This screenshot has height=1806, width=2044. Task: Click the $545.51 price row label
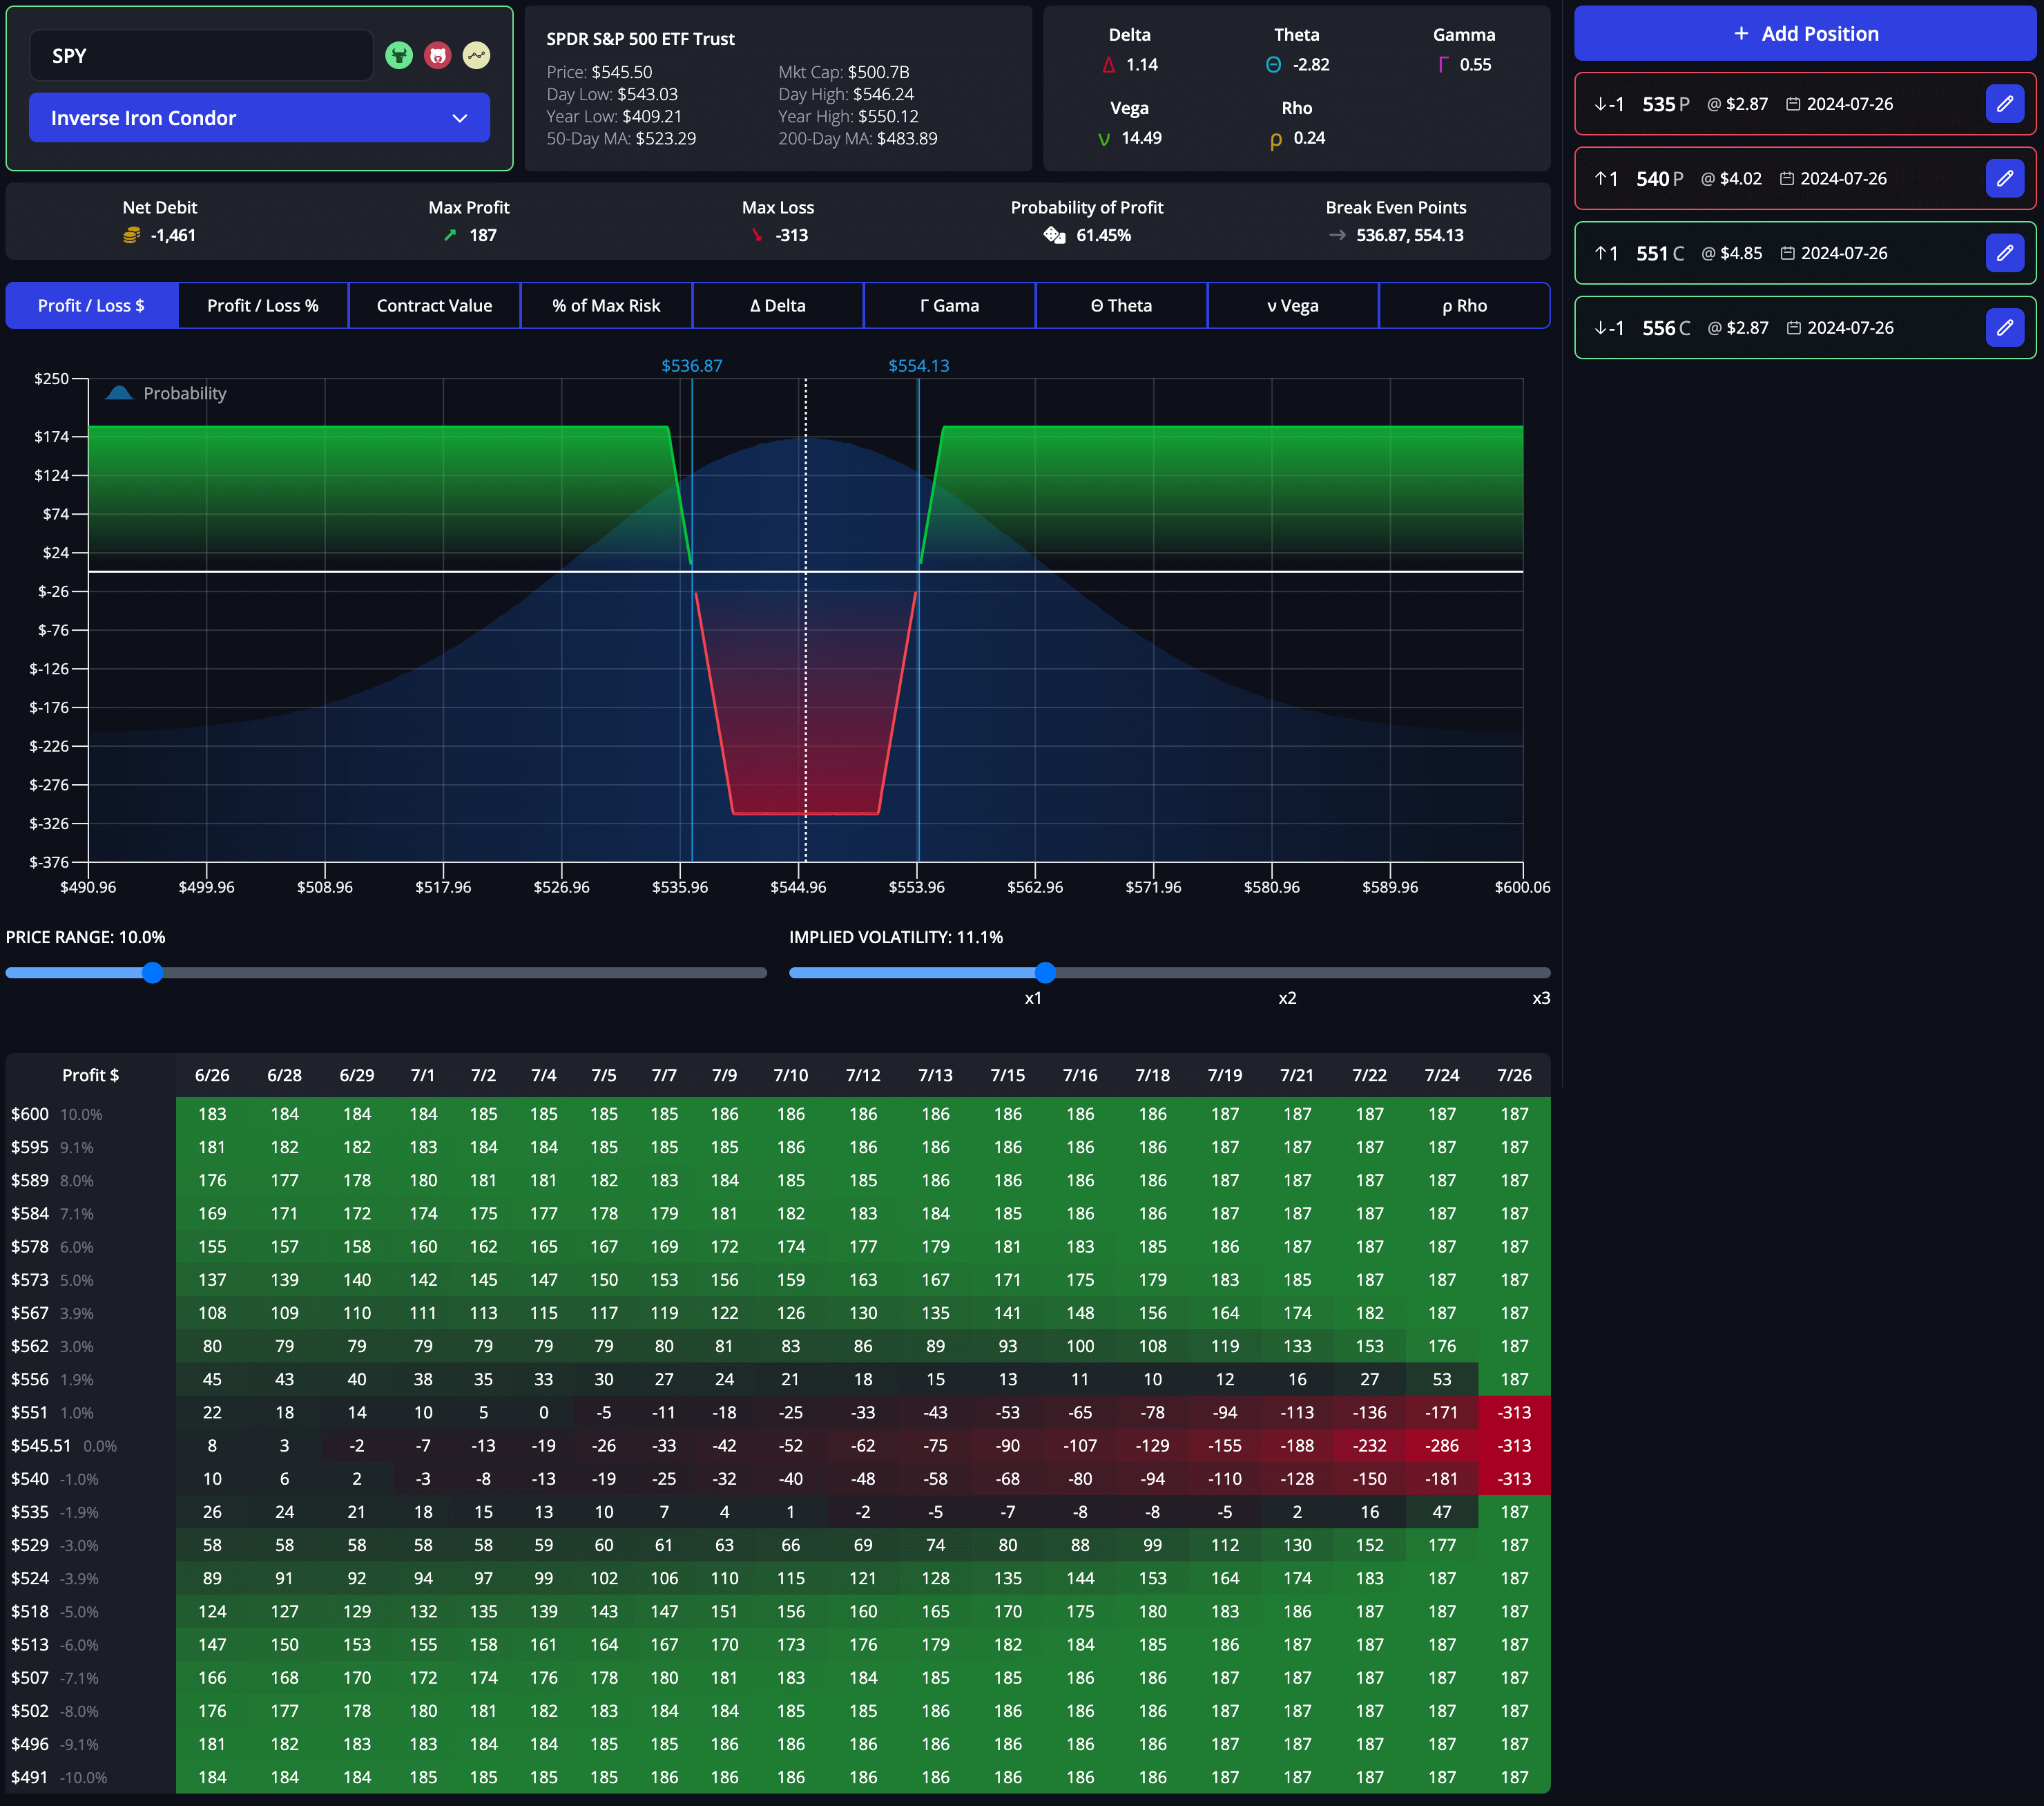point(41,1446)
